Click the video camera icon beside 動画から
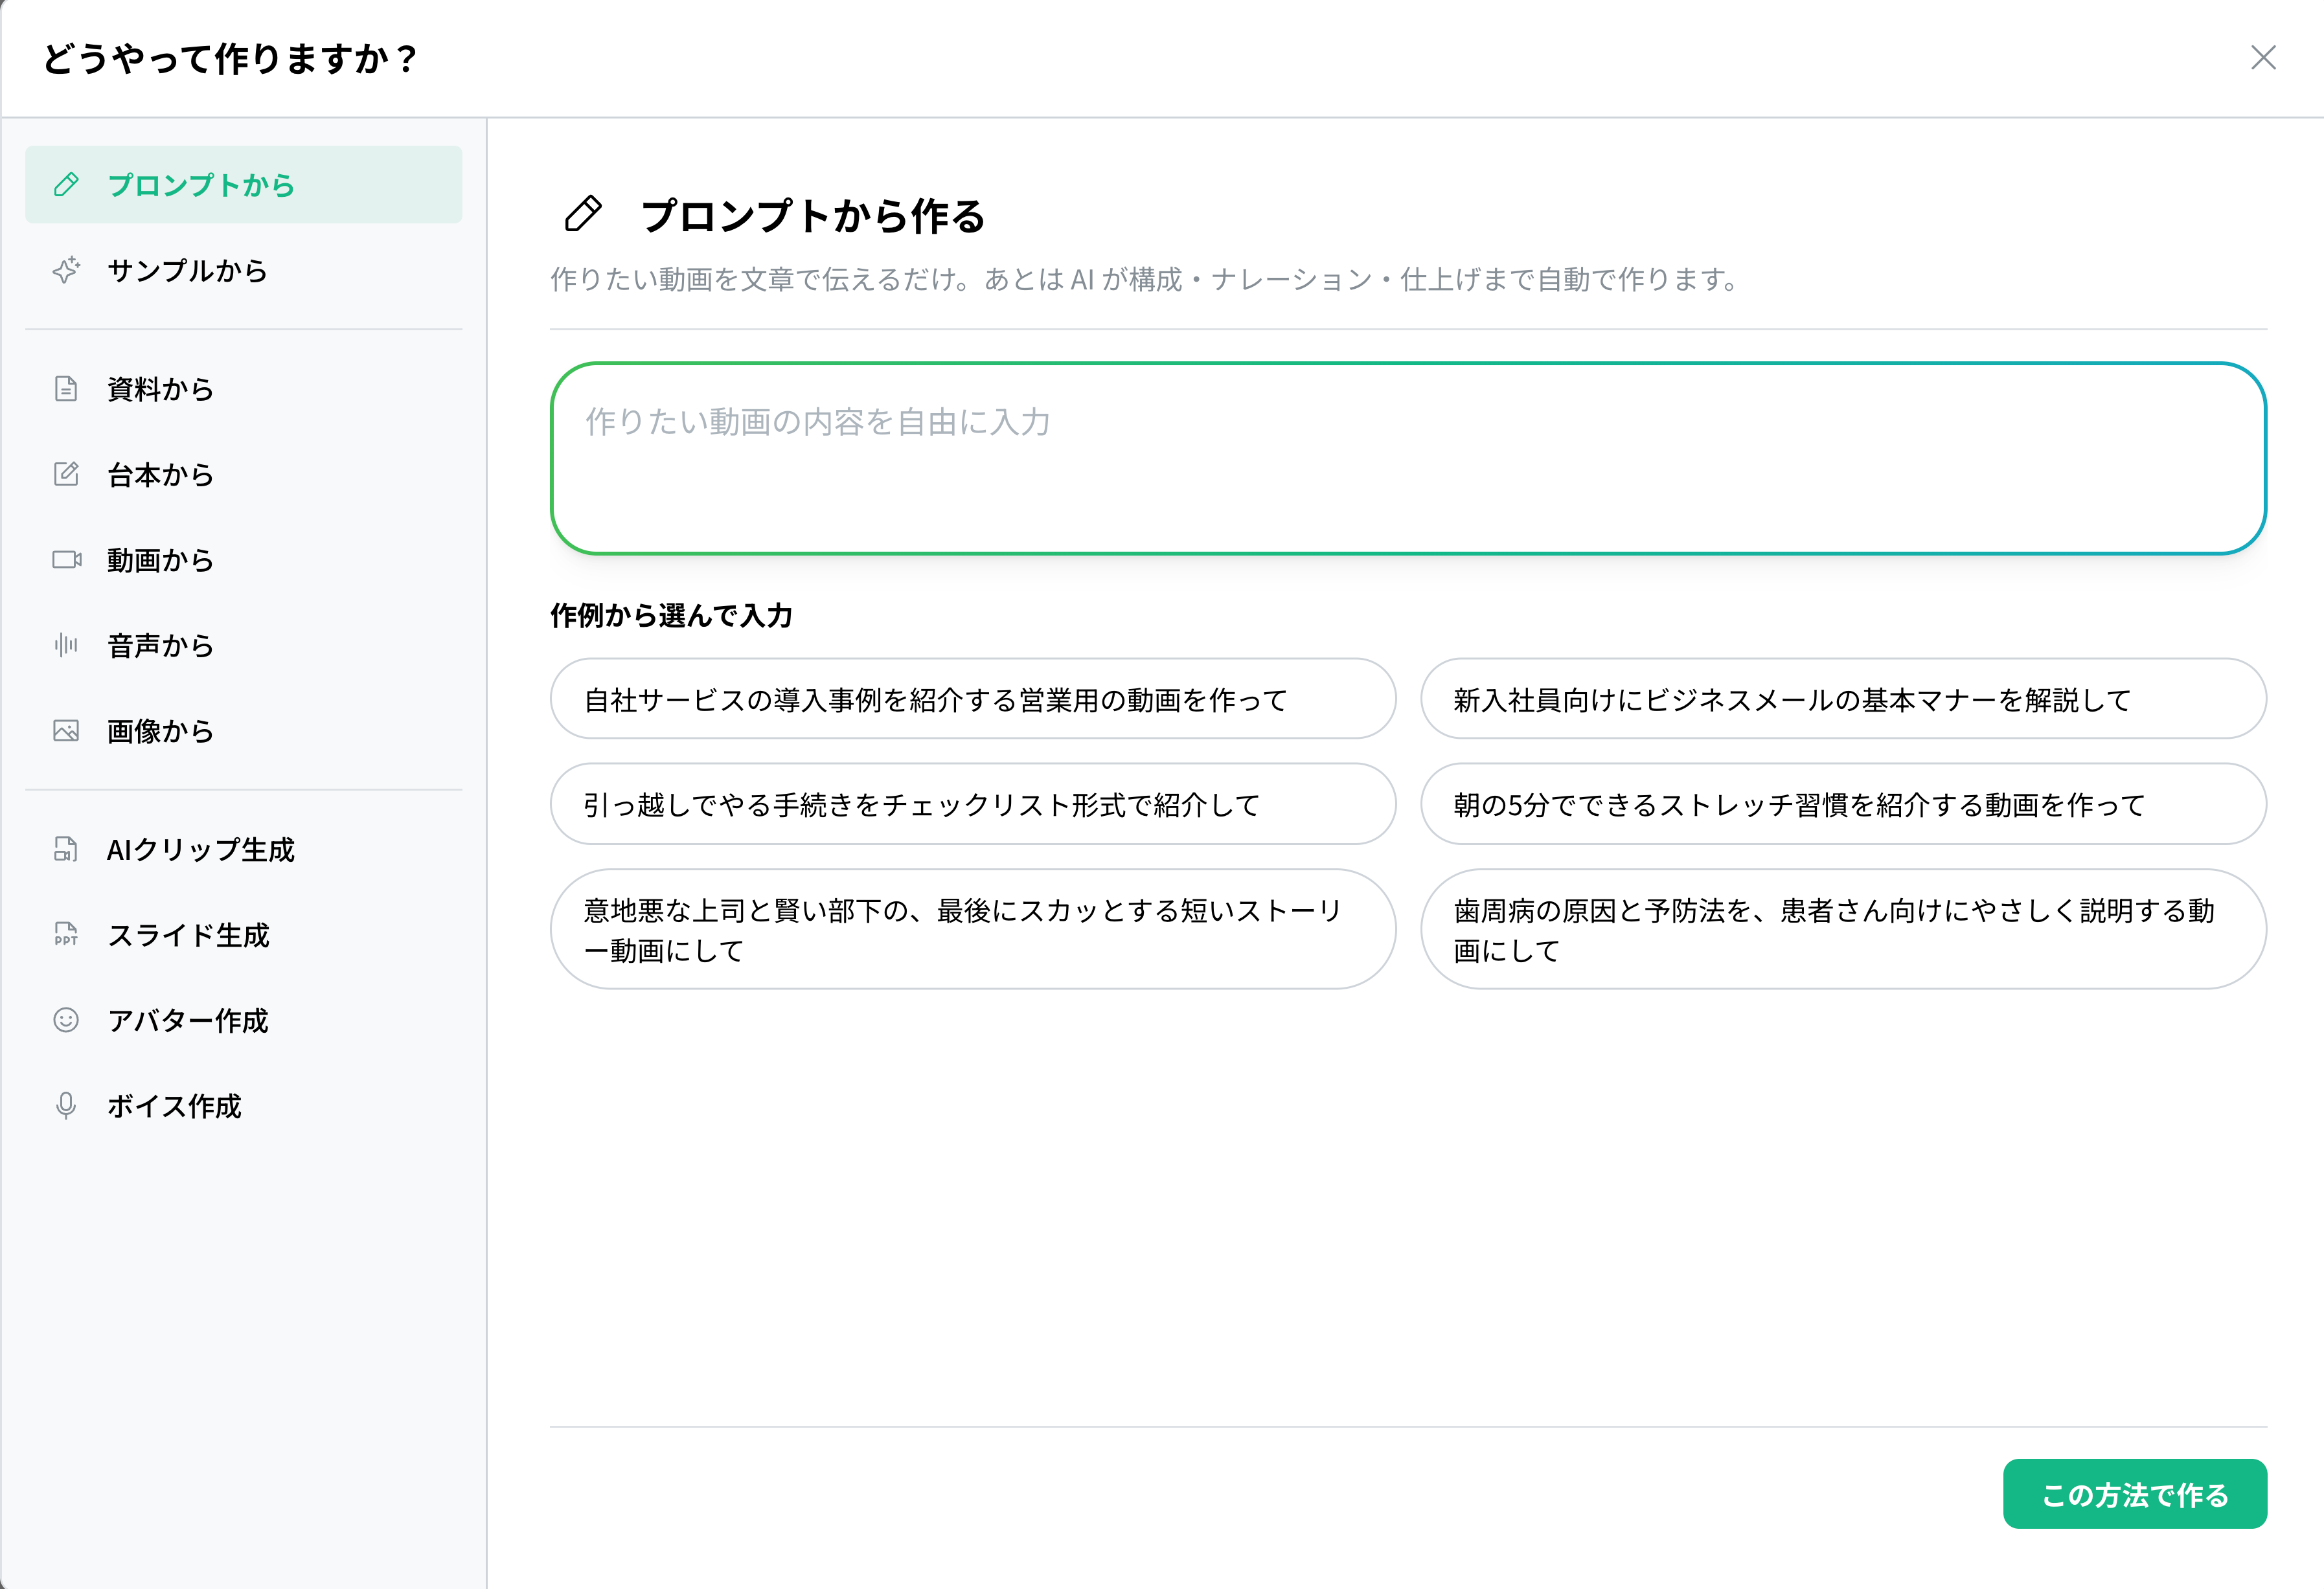This screenshot has height=1589, width=2324. [66, 560]
